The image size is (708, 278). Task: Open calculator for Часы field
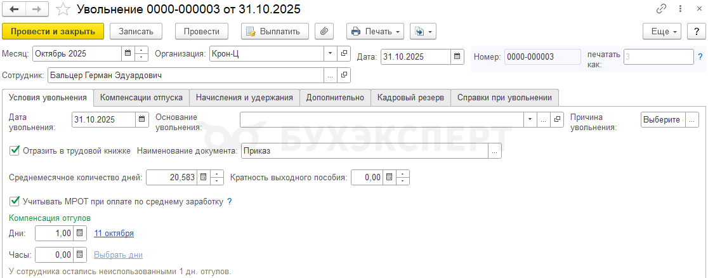tap(79, 255)
